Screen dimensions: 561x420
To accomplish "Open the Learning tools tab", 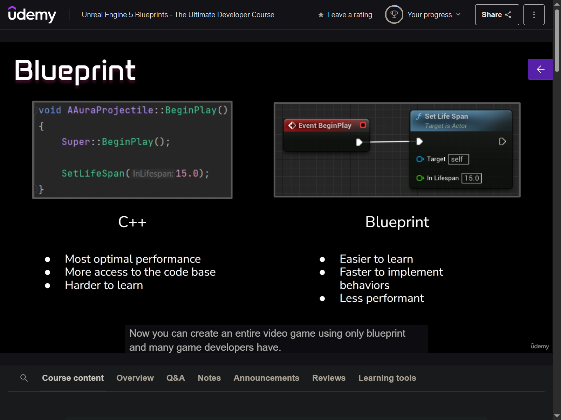I will click(x=387, y=378).
